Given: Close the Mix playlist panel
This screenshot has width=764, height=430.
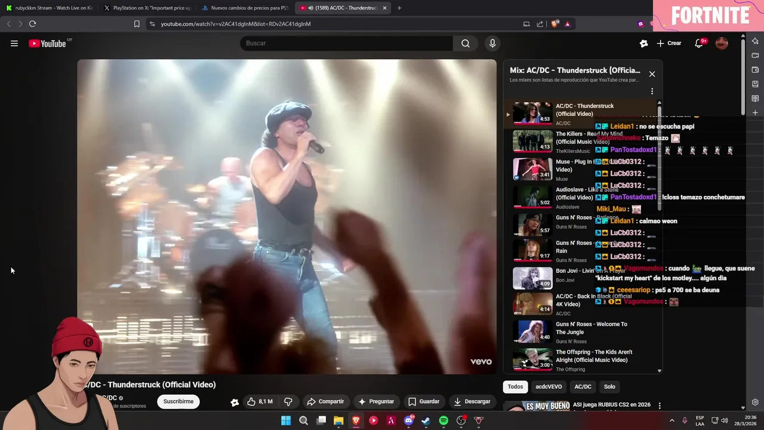Looking at the screenshot, I should [x=652, y=74].
